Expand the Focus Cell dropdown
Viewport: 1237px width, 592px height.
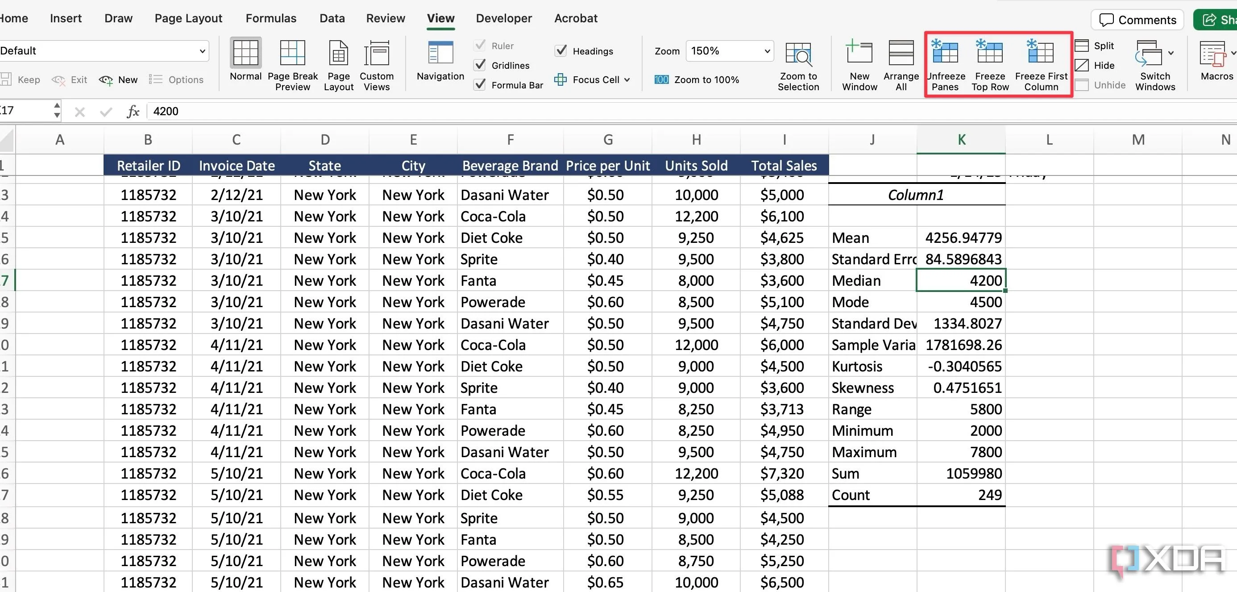[627, 80]
